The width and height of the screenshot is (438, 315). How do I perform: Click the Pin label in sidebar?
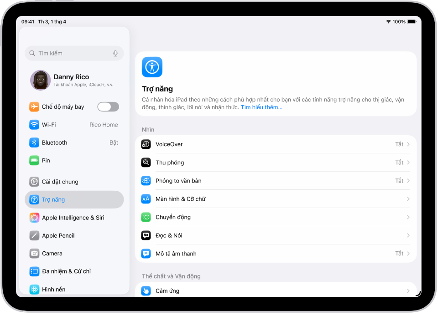46,161
